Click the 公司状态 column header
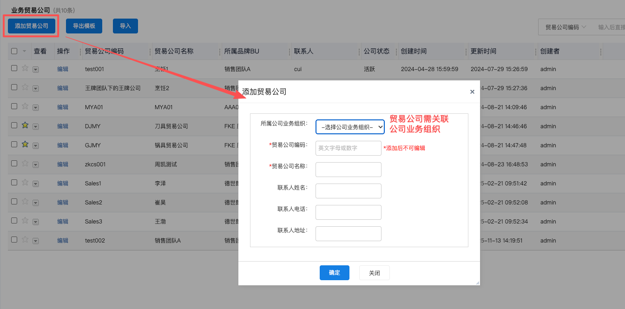 (x=376, y=51)
